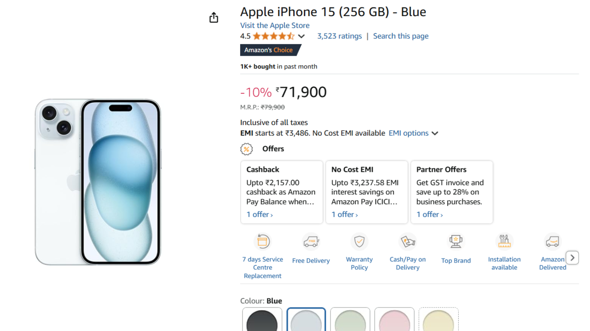
Task: Select the Green colour swatch
Action: point(350,320)
